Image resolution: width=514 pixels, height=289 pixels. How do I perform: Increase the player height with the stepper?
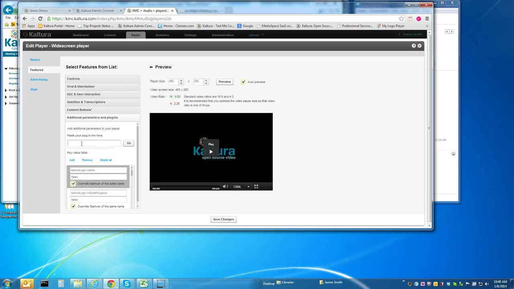pos(206,80)
